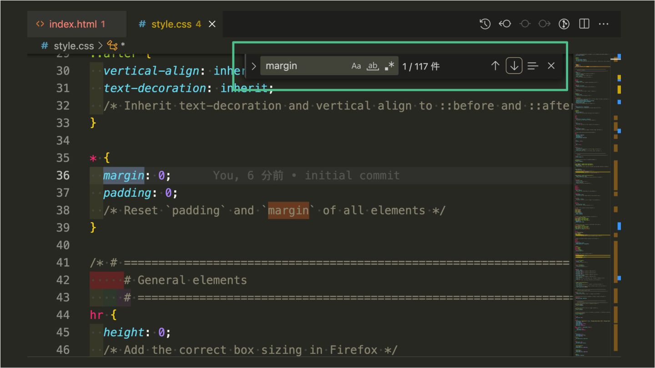Close the style.css tab
The image size is (655, 368).
[212, 24]
